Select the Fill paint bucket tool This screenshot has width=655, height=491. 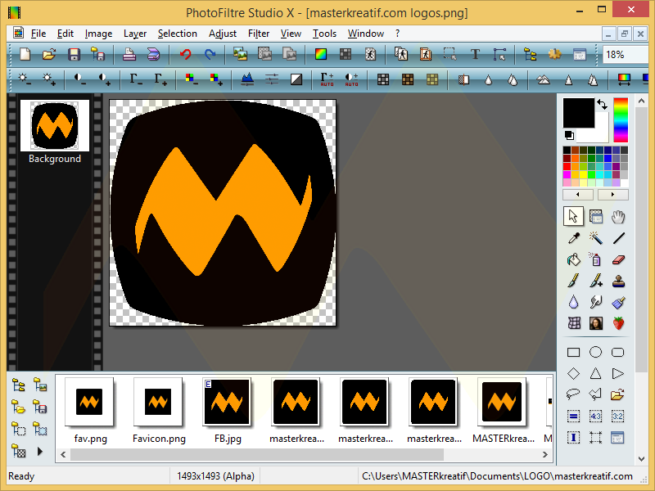pyautogui.click(x=574, y=259)
